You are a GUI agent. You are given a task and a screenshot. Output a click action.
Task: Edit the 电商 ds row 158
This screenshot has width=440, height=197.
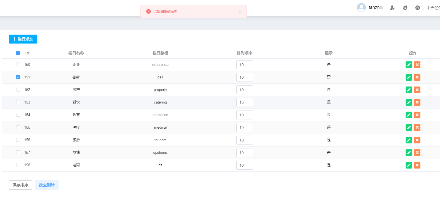coord(409,165)
